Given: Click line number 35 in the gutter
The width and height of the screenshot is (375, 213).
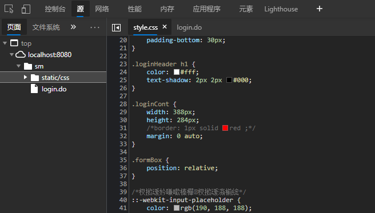Looking at the screenshot, I should (x=123, y=160).
